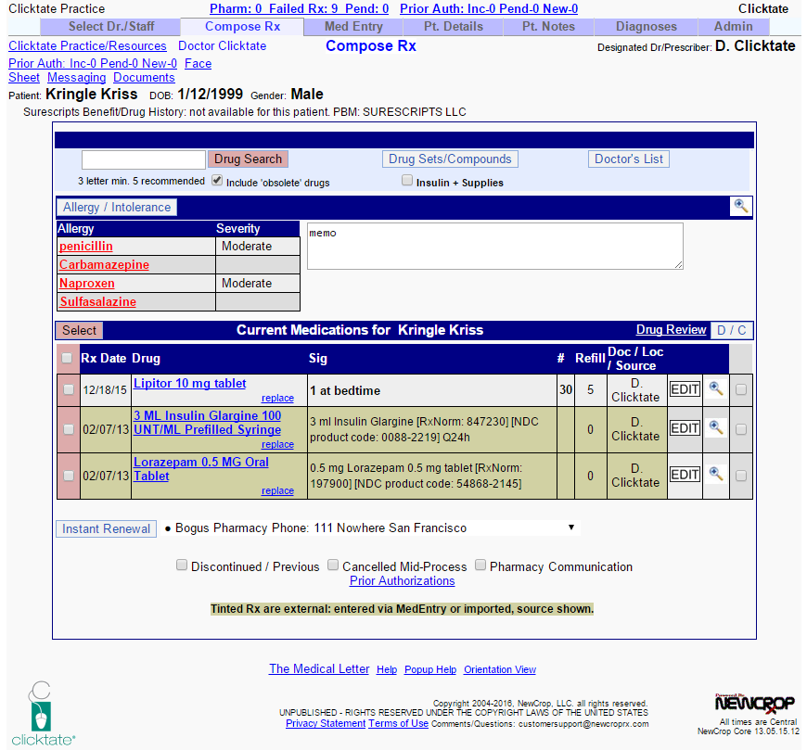Enable Insulin + Supplies checkbox
Screen dimensions: 807x750
(x=407, y=181)
